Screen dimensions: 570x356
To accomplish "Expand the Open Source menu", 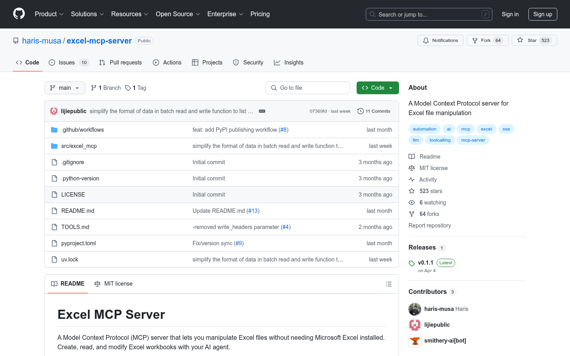I will (x=178, y=14).
